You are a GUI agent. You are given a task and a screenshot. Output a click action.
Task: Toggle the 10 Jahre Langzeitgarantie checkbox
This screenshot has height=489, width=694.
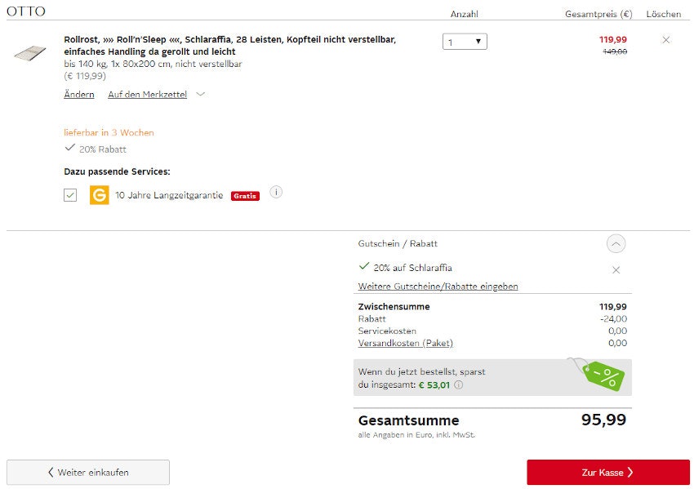(71, 195)
